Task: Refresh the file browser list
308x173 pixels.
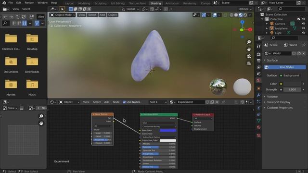Action: (x=24, y=17)
